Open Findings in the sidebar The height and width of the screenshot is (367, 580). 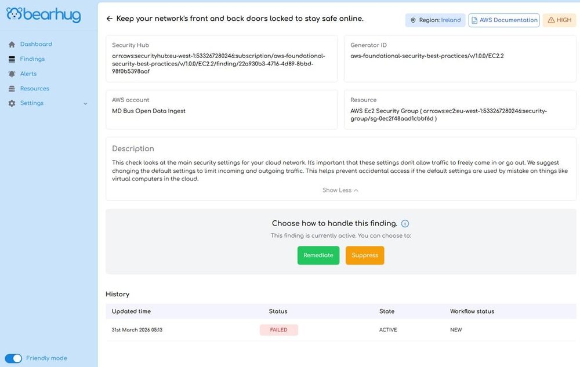(x=32, y=59)
